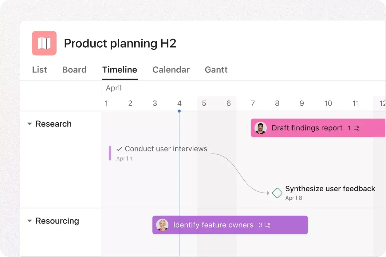Open subtask icon on Identify feature owners

coord(268,225)
